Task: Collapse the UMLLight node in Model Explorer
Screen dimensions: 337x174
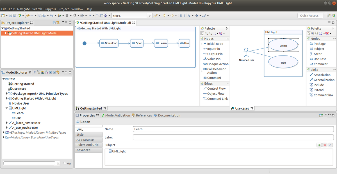Action: click(x=7, y=108)
